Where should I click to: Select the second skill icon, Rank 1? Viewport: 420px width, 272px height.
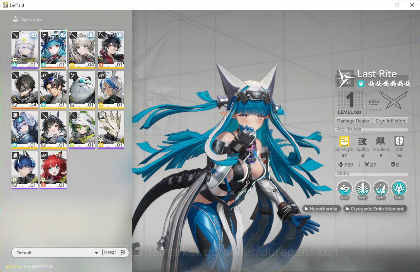[363, 189]
